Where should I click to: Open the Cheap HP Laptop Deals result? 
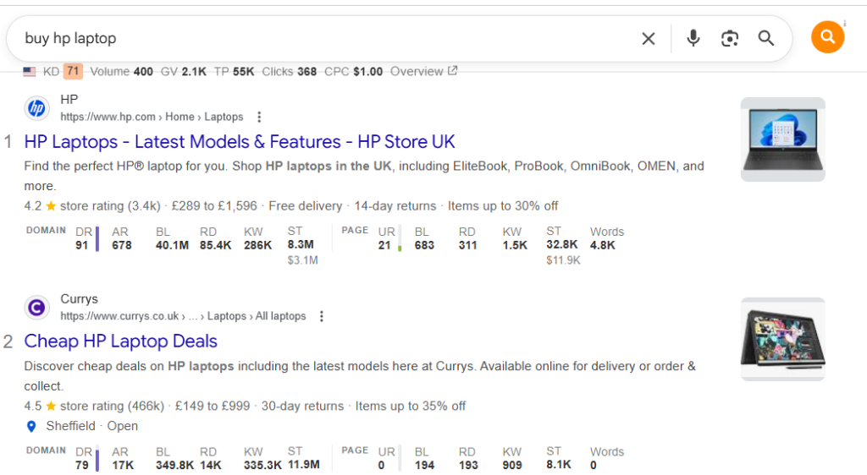tap(120, 341)
